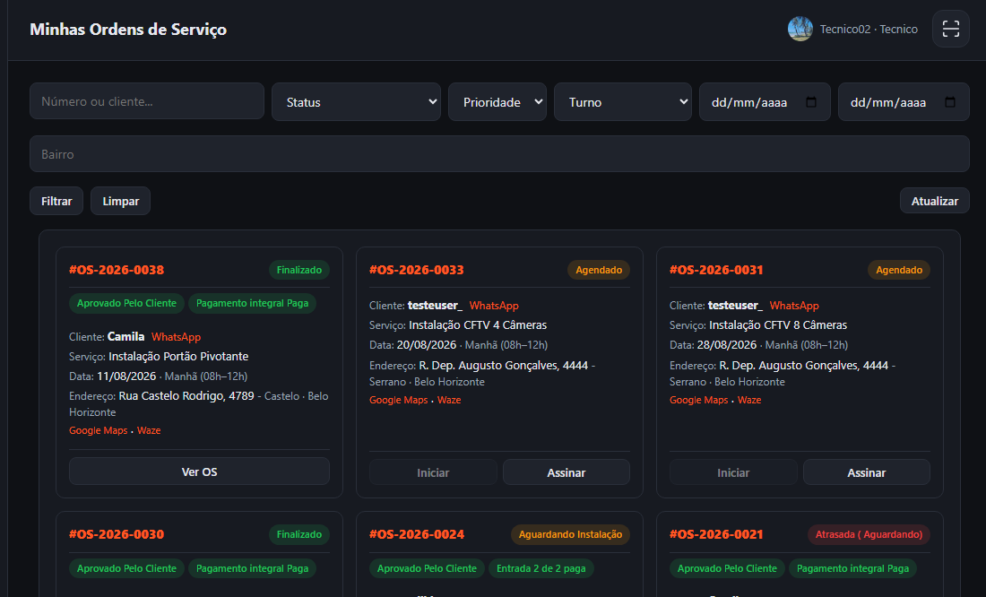Click the Atualizar button

point(934,202)
